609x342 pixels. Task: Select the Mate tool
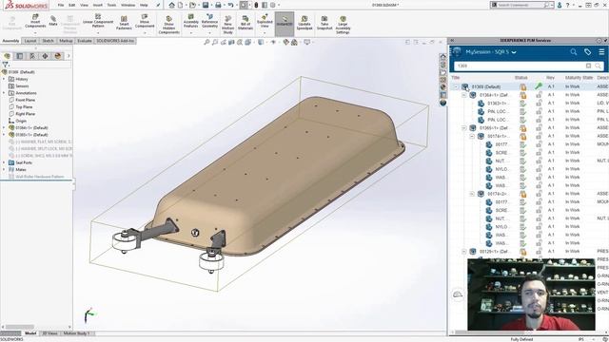click(x=53, y=21)
